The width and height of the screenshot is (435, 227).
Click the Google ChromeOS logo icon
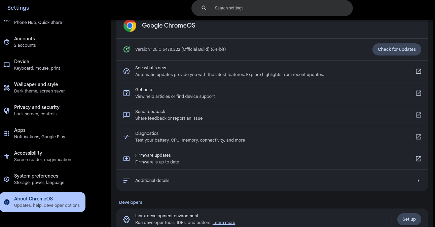pos(130,26)
